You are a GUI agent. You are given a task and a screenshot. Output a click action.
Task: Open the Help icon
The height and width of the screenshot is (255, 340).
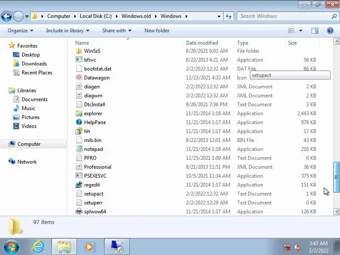coord(330,31)
